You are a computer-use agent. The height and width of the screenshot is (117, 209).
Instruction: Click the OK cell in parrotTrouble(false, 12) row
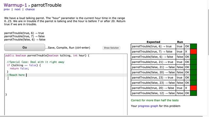pos(187,93)
